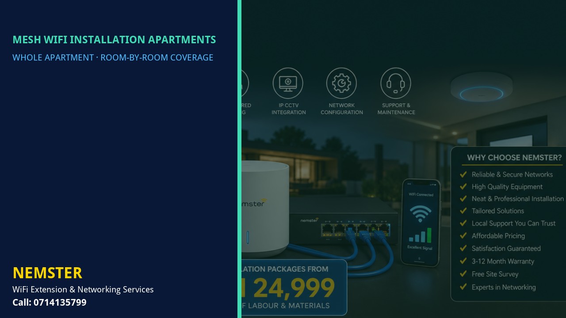566x318 pixels.
Task: Click the checkmark beside Affordable Pricing
Action: coord(463,236)
